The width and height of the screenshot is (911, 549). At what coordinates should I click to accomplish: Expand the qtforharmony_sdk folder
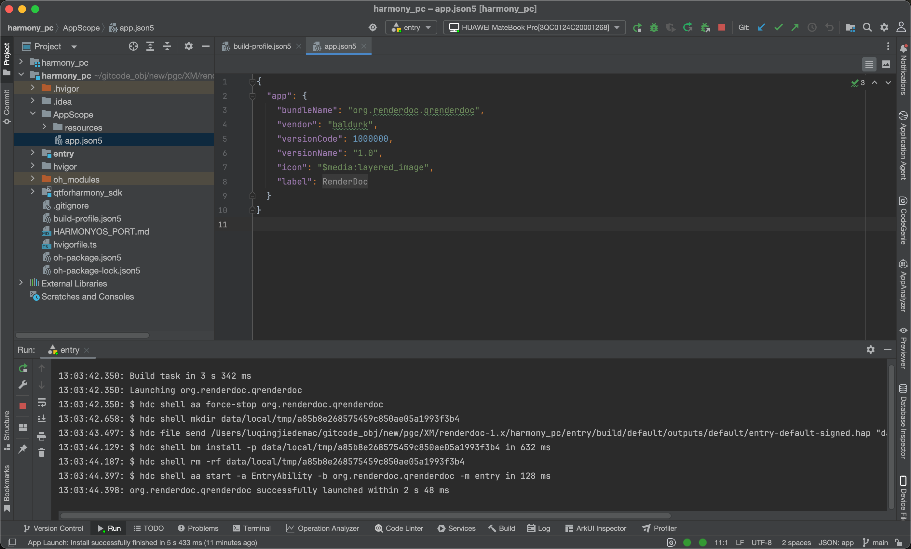pyautogui.click(x=33, y=192)
